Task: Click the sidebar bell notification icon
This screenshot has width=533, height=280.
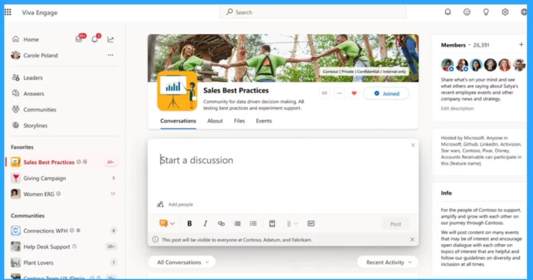Action: (x=95, y=40)
